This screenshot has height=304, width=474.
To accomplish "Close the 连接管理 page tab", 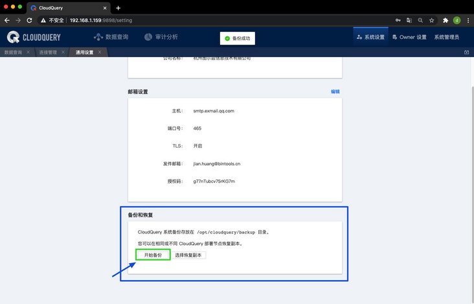I will coord(63,52).
